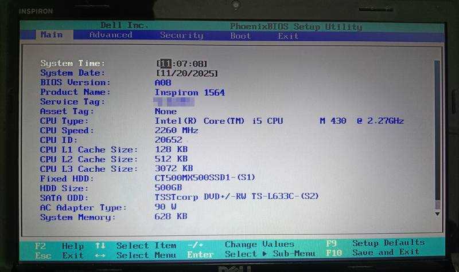The image size is (459, 272).
Task: Click the L3 Cache Size value 3072 KB
Action: [174, 168]
